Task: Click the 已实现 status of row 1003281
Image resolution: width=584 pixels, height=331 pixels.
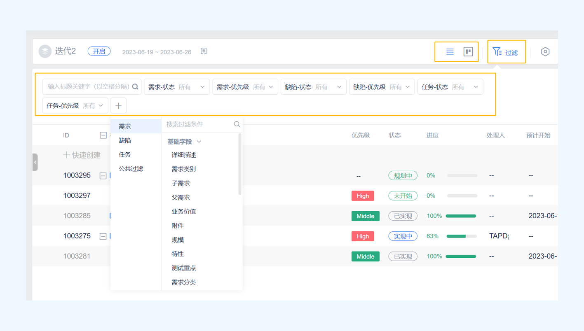Action: coord(403,256)
